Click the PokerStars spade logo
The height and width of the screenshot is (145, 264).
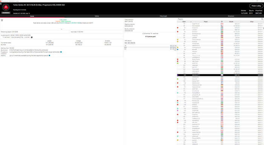coord(6,7)
